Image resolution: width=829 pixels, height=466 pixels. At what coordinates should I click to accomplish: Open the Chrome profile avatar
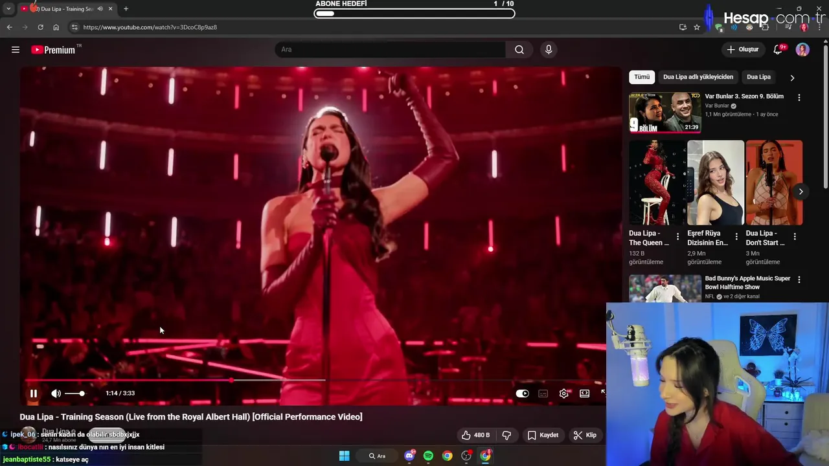(x=804, y=27)
